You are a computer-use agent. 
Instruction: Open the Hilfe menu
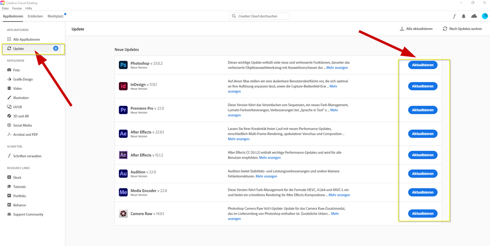[x=29, y=8]
